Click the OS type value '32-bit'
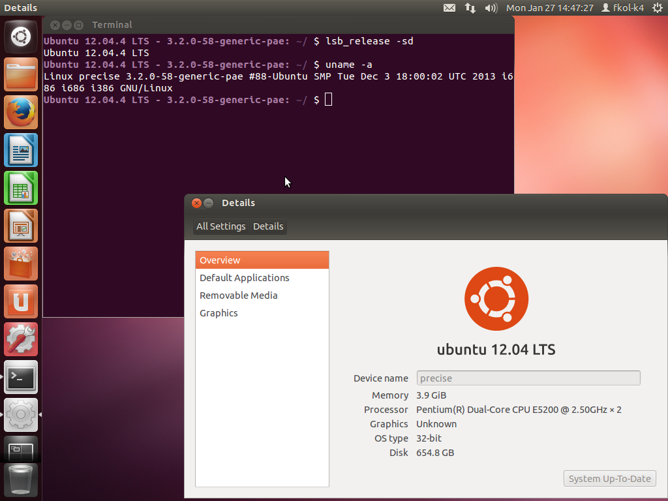668x501 pixels. click(x=429, y=438)
